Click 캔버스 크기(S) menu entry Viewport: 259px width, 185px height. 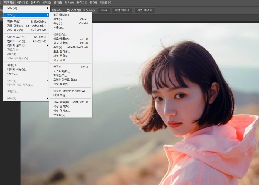click(17, 41)
